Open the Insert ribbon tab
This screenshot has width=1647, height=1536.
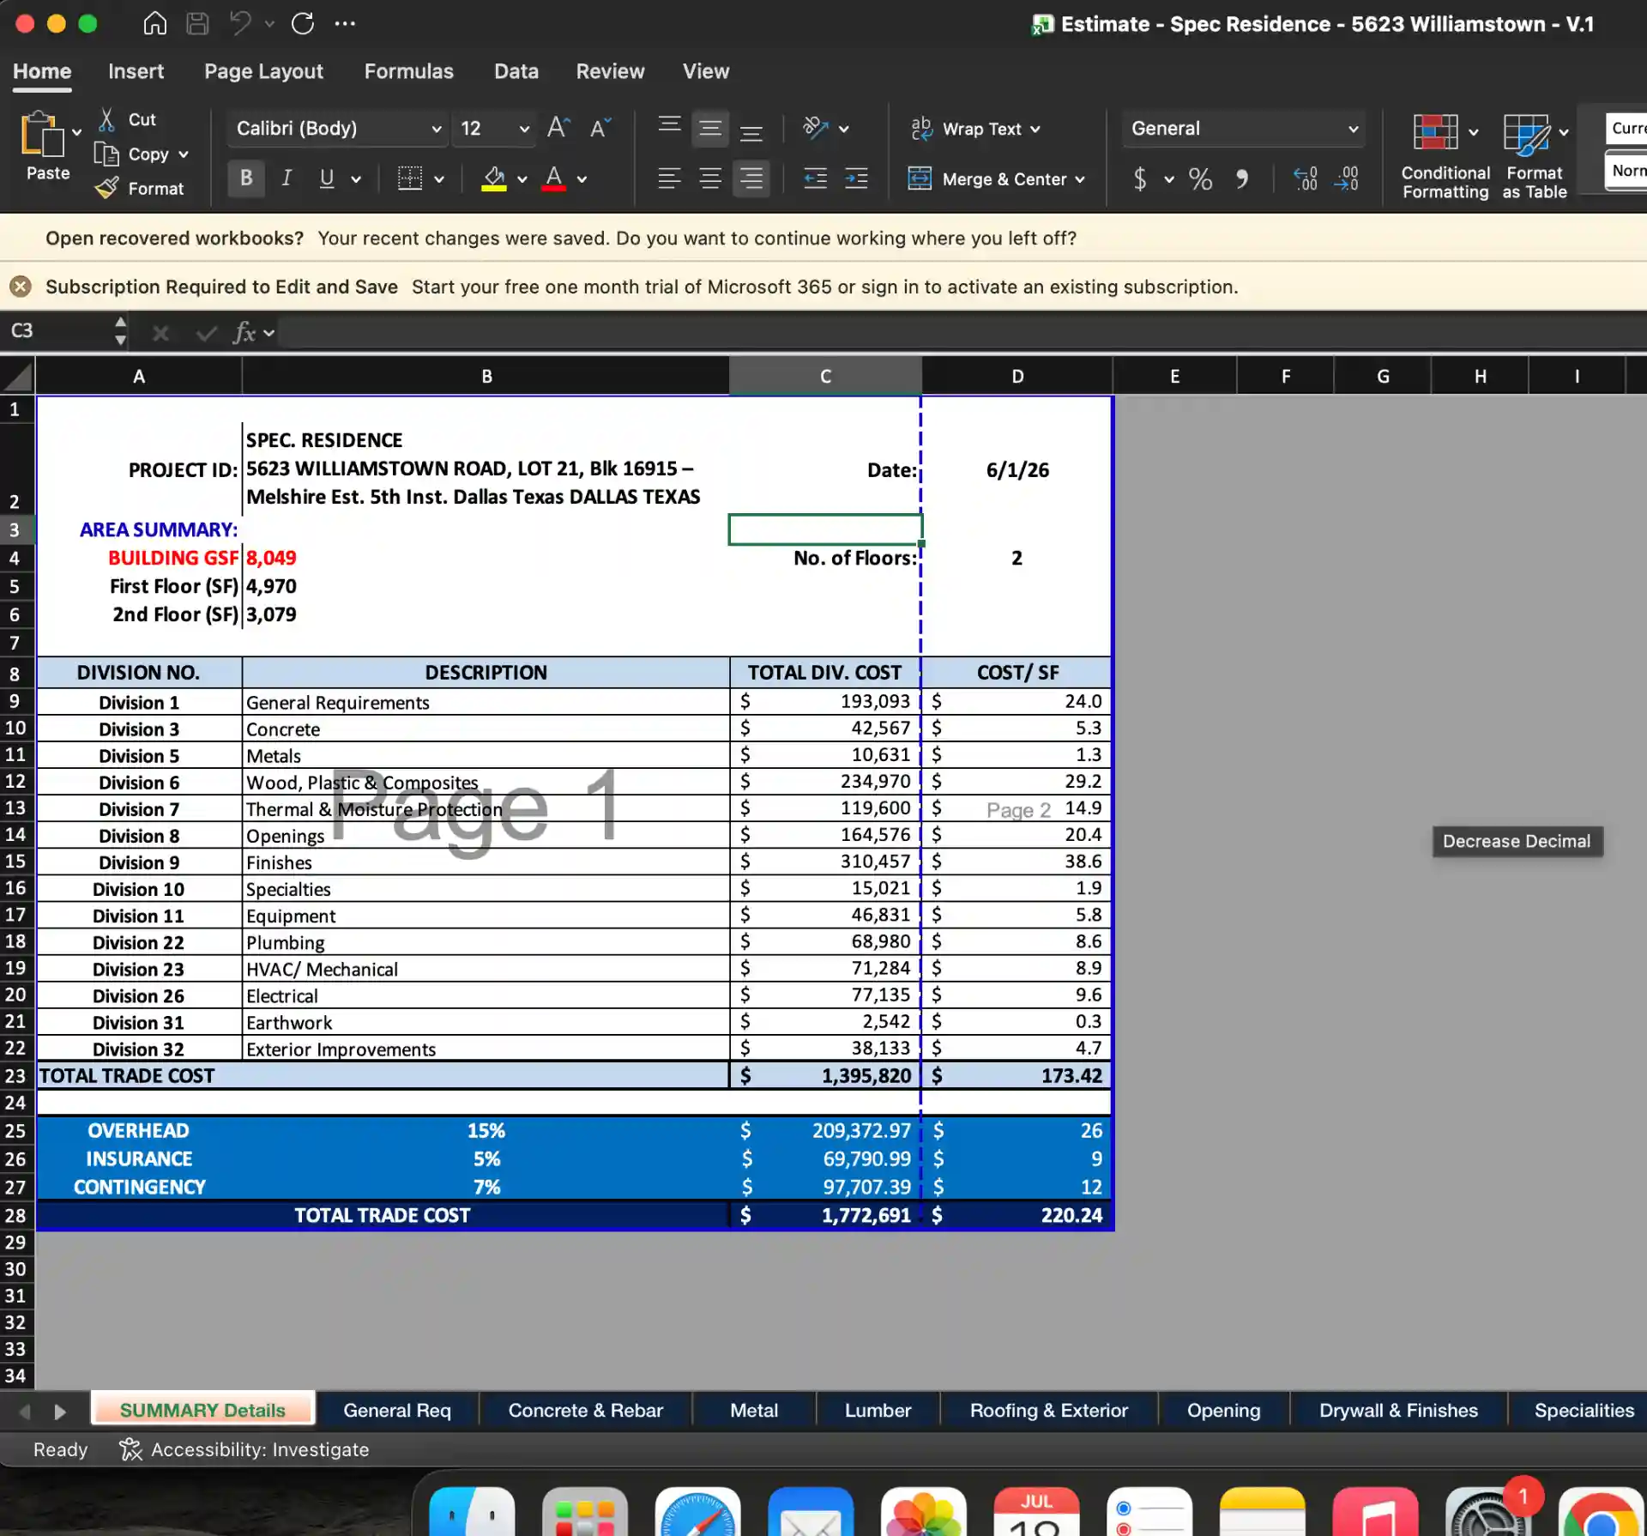click(x=136, y=71)
